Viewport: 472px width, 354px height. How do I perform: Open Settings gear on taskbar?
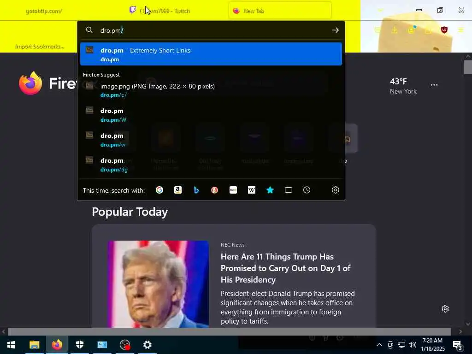tap(147, 345)
